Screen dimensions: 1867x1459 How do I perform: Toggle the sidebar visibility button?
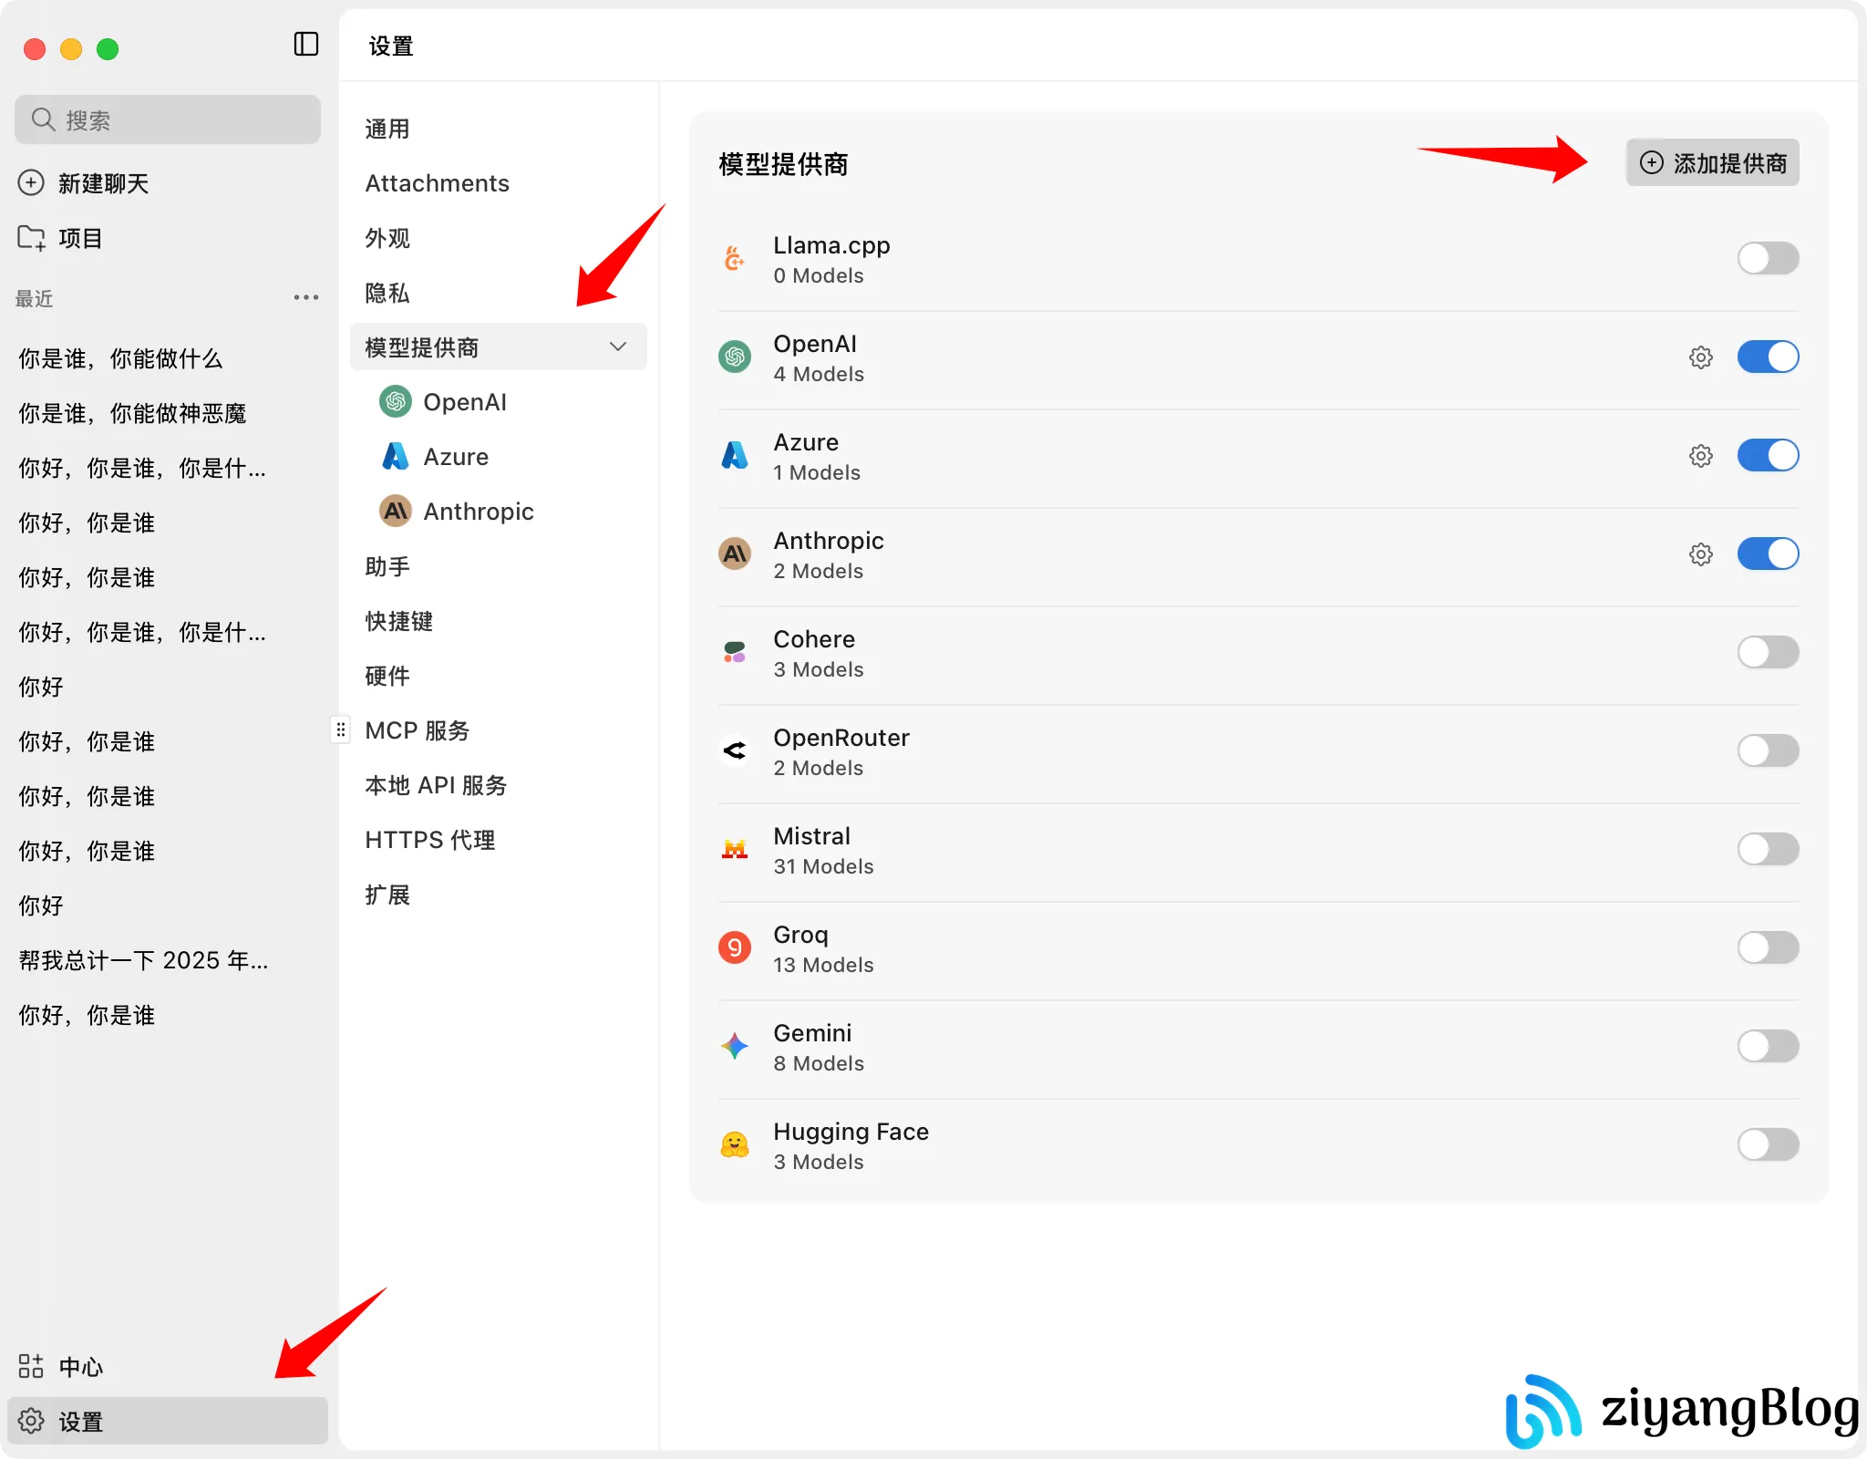pos(306,44)
